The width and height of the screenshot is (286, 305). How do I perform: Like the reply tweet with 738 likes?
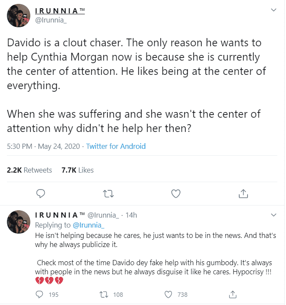point(169,294)
